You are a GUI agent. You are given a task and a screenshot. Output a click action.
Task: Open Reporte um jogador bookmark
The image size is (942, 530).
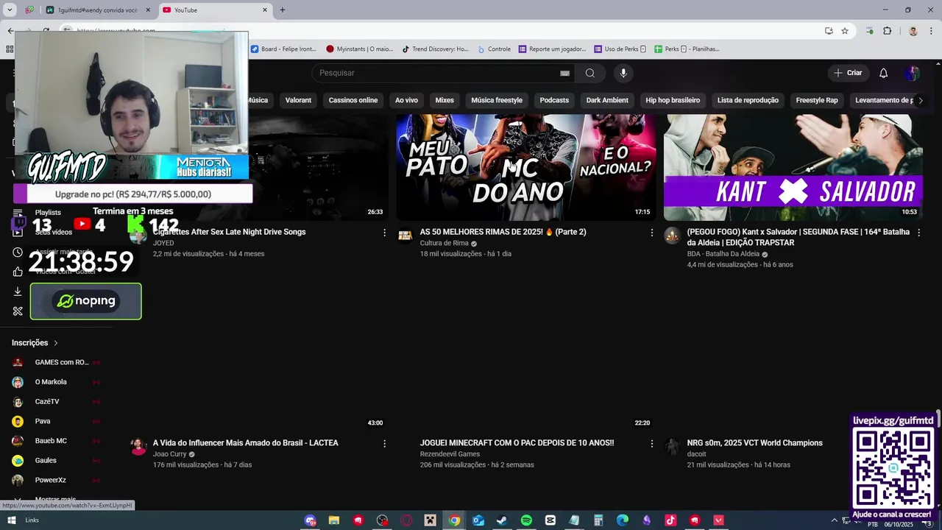553,49
